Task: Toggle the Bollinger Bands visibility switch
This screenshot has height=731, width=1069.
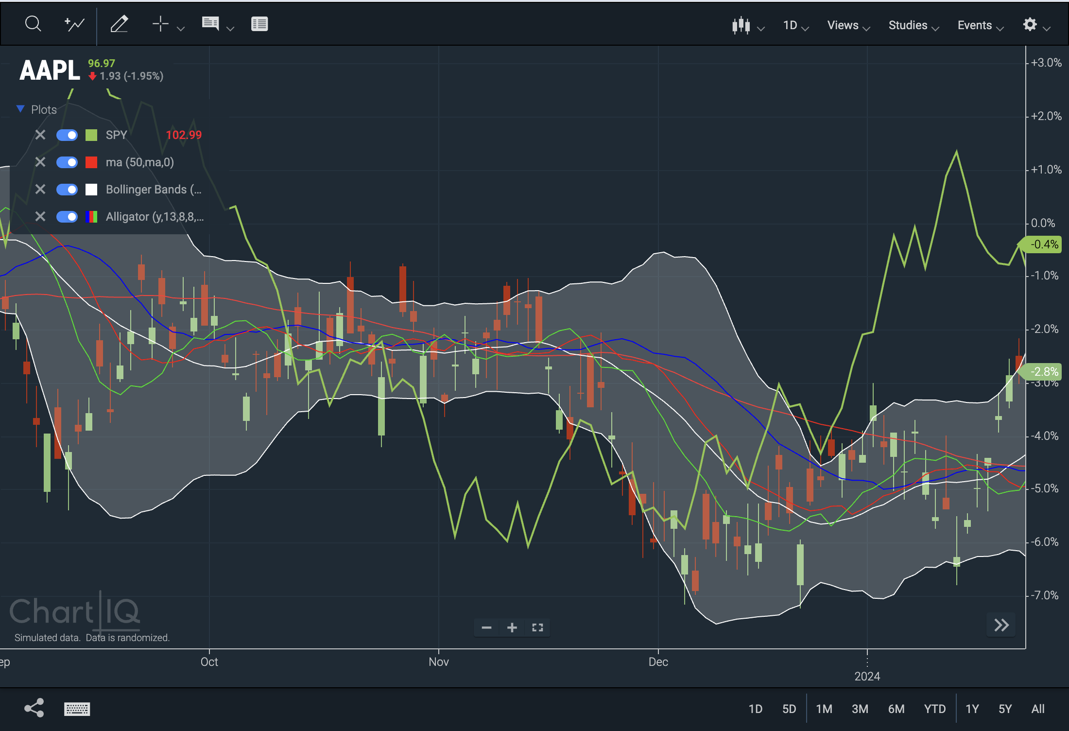Action: pos(67,189)
